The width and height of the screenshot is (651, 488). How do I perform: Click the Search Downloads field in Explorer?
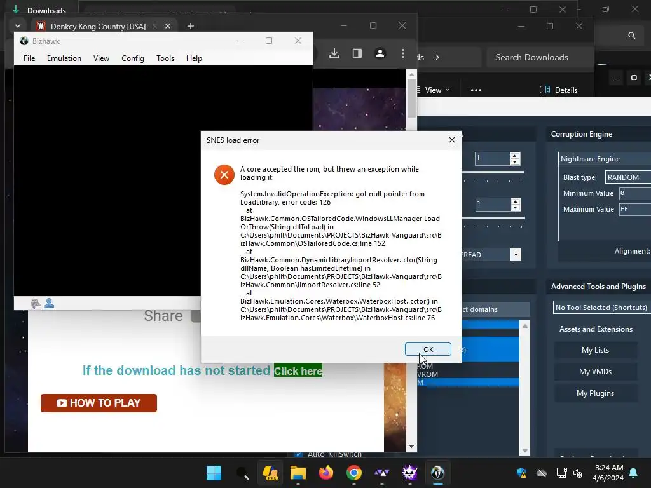540,57
